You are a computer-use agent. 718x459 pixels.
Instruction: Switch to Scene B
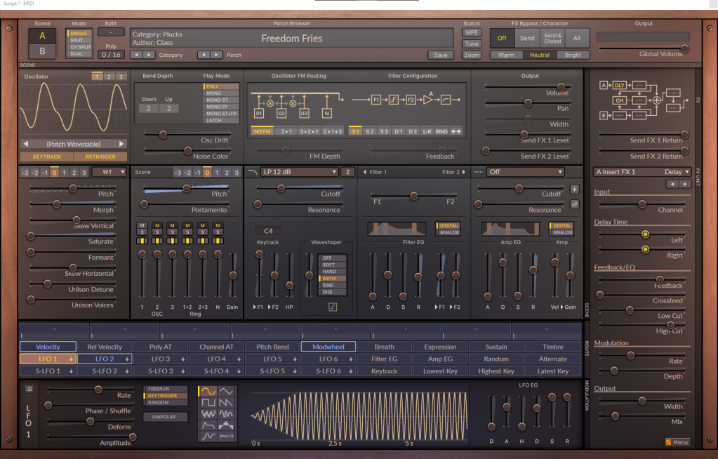(42, 51)
